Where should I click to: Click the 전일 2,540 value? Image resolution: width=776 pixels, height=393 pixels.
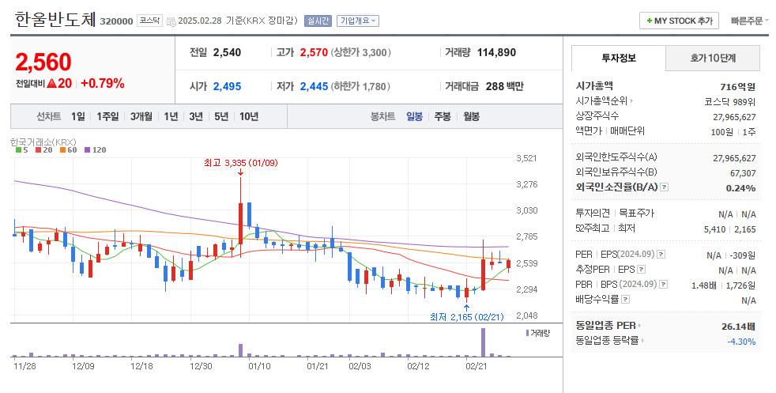click(x=227, y=52)
